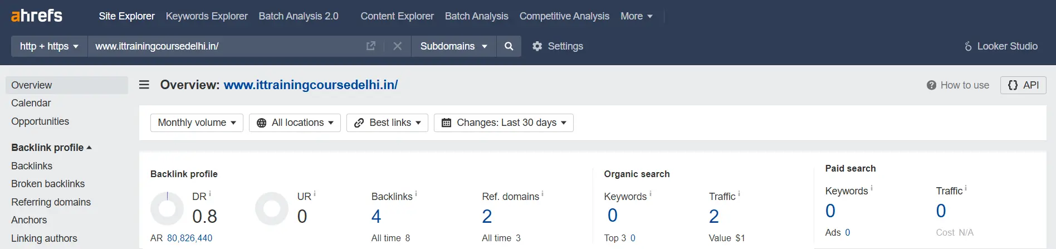This screenshot has height=249, width=1056.
Task: Open Linking authors in sidebar
Action: click(x=44, y=238)
